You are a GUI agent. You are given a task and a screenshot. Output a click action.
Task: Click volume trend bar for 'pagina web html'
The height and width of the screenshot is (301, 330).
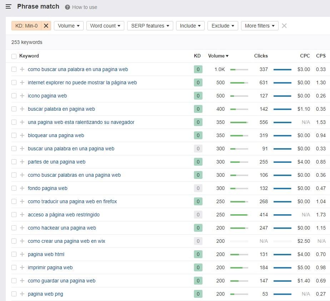click(x=239, y=254)
